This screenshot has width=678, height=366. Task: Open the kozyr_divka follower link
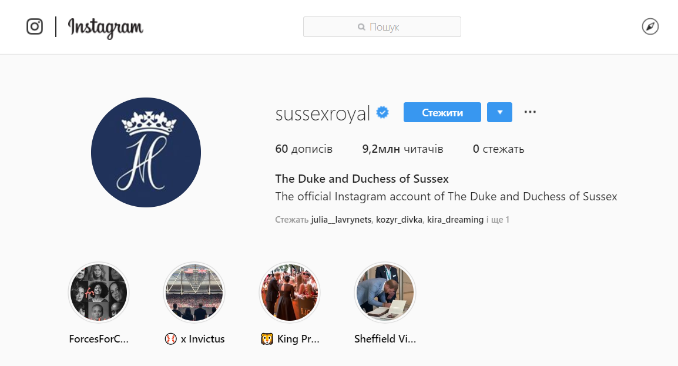pos(399,220)
